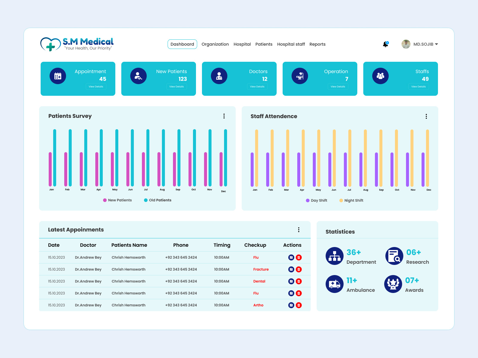The height and width of the screenshot is (358, 478).
Task: Open the Organization menu
Action: coord(215,44)
